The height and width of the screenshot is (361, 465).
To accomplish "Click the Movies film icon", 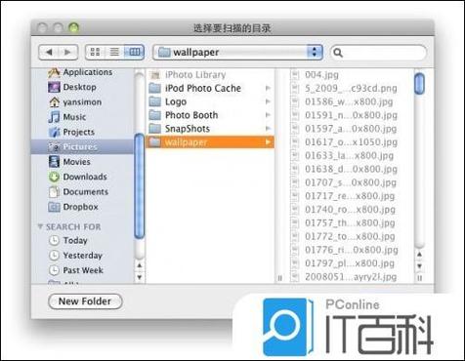I will click(x=54, y=162).
